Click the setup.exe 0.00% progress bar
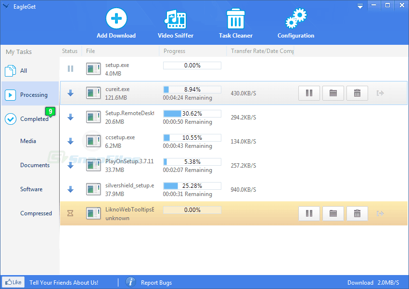Screen dimensions: 409x289 [x=192, y=66]
